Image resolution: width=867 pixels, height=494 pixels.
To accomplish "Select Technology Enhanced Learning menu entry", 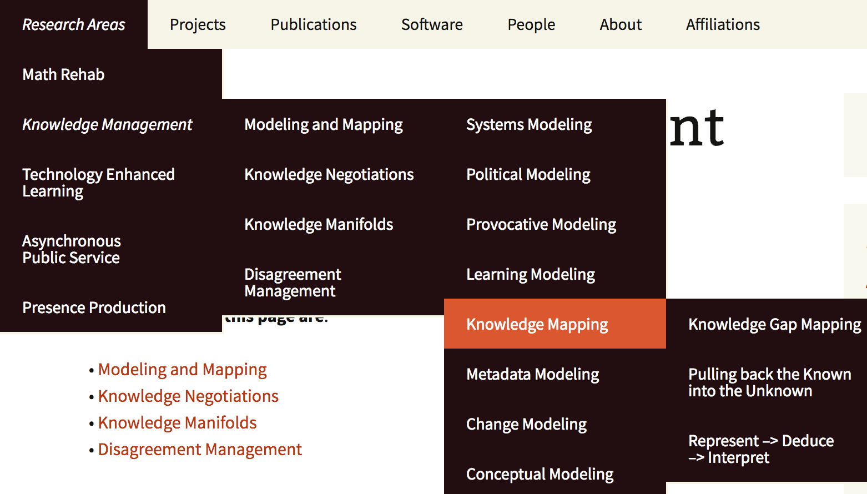I will (98, 183).
